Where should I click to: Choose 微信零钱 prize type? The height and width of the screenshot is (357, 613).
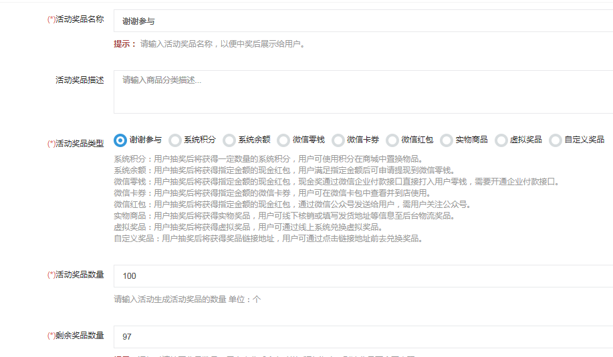[x=283, y=140]
